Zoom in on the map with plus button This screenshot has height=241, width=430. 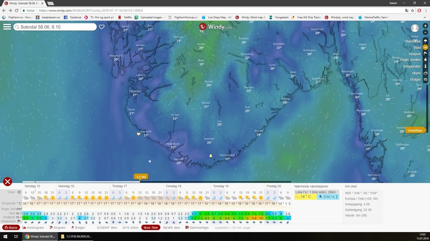(425, 26)
